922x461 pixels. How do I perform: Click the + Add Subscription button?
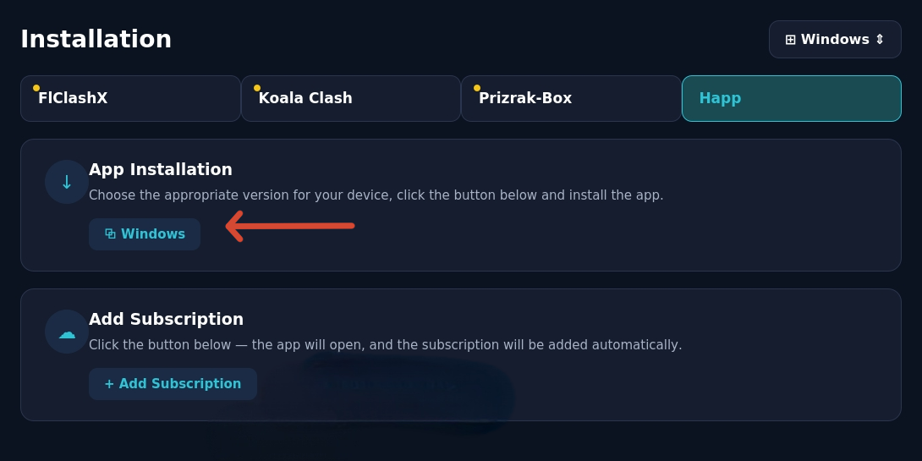[x=173, y=384]
